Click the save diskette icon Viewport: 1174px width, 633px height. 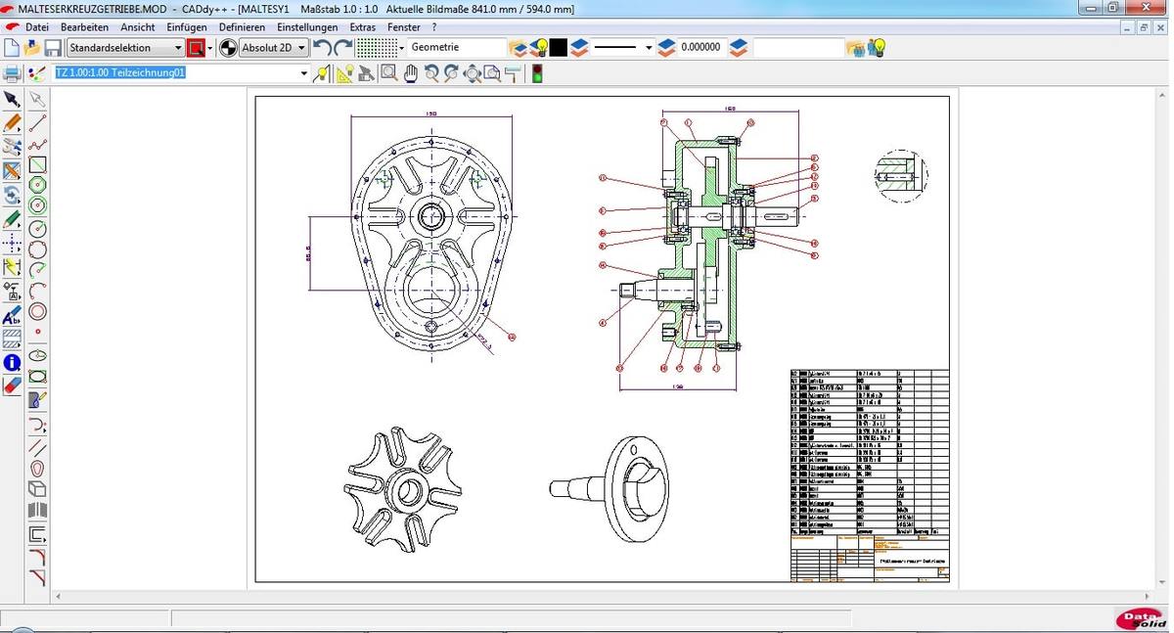click(53, 48)
